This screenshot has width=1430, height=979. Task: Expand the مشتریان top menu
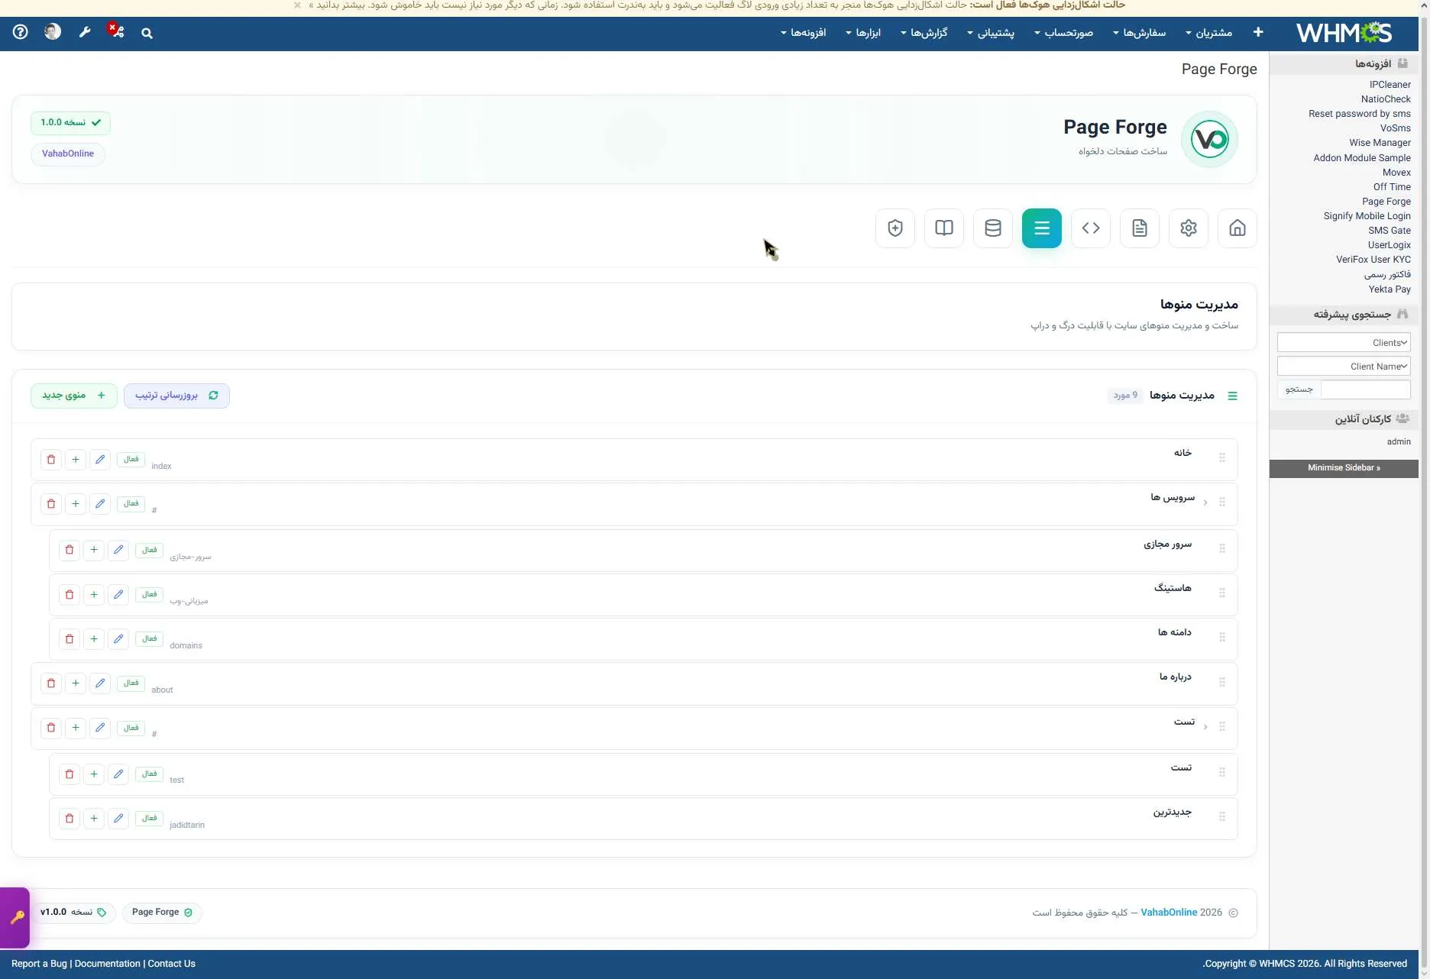pyautogui.click(x=1208, y=33)
